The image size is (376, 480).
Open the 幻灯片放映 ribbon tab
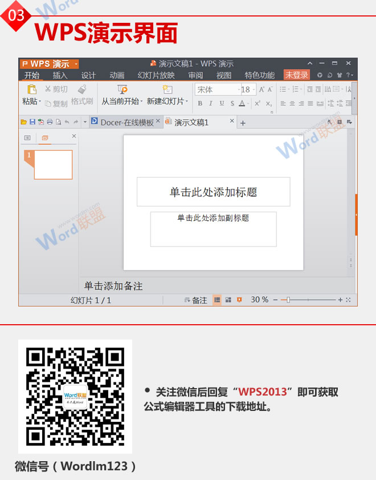(x=156, y=75)
